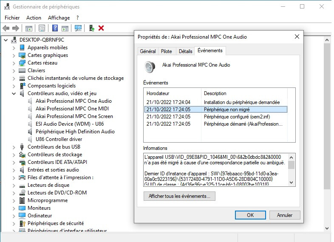Select Akai Professional MPC One Screen device
Viewport: 334px width, 242px height.
point(74,116)
